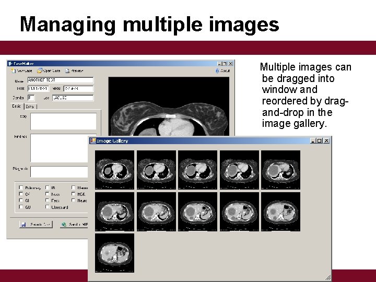
Task: Tick the GU checkbox
Action: coord(21,207)
